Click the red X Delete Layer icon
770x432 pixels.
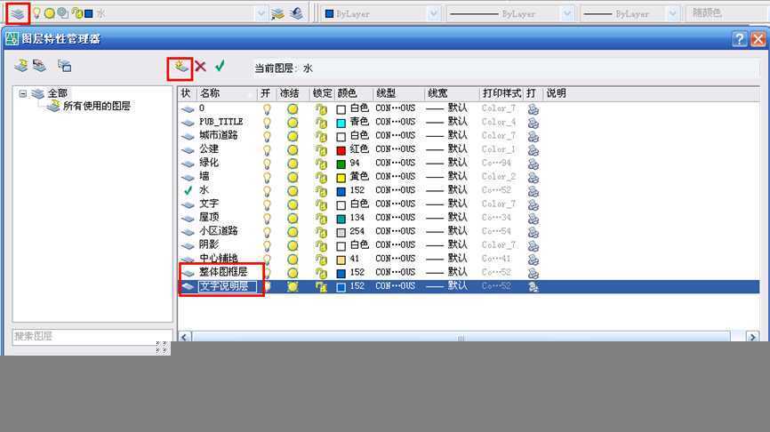[200, 66]
